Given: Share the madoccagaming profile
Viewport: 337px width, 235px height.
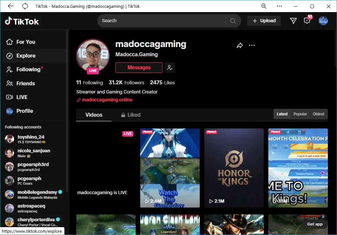Looking at the screenshot, I should (x=240, y=45).
